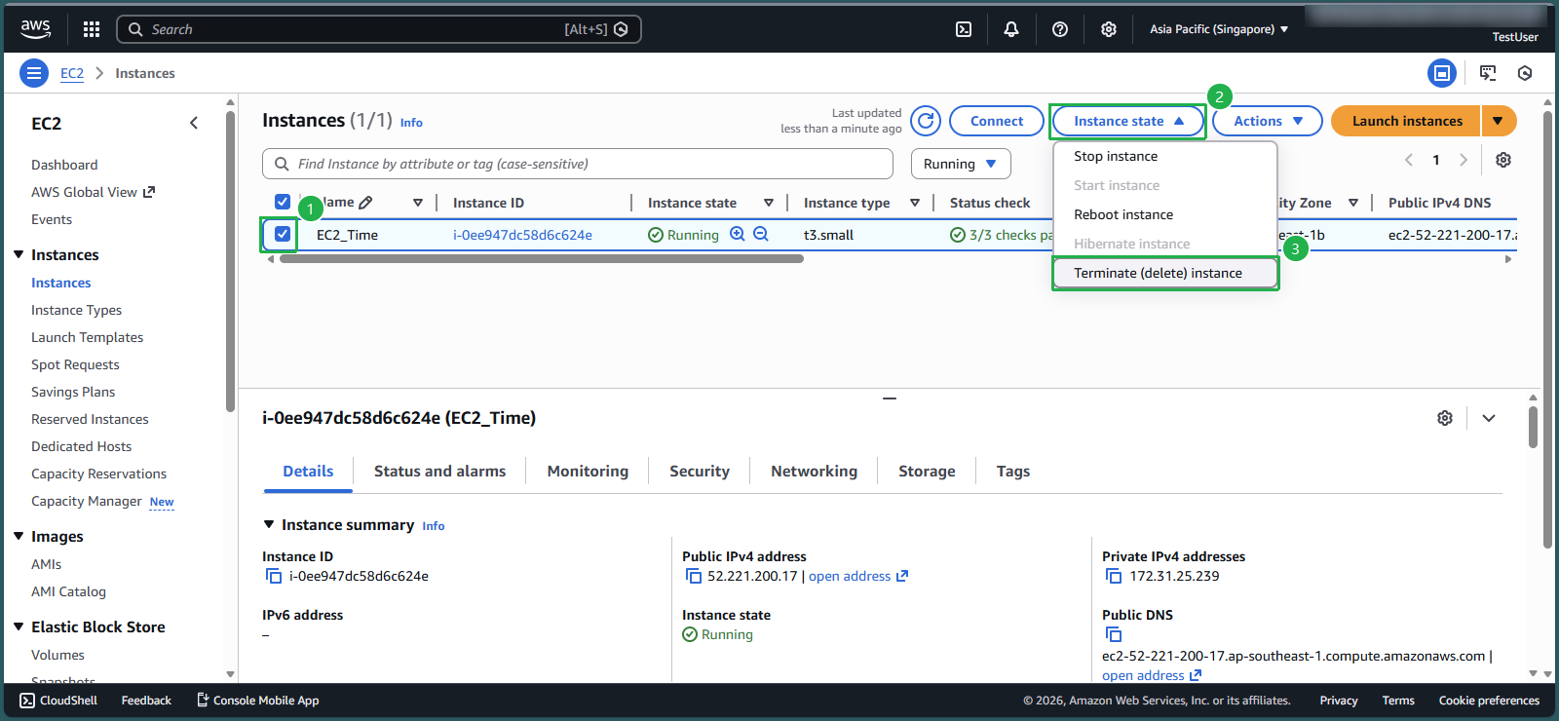Open the Instance state dropdown
The height and width of the screenshot is (721, 1559).
(x=1128, y=121)
